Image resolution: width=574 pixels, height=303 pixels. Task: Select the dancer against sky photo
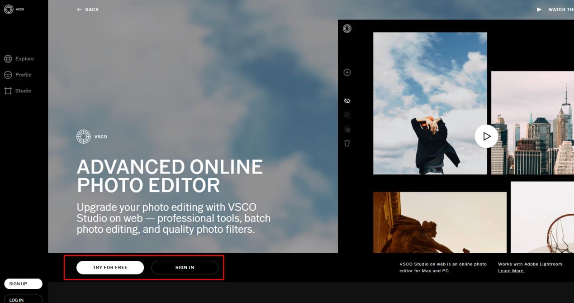[430, 103]
